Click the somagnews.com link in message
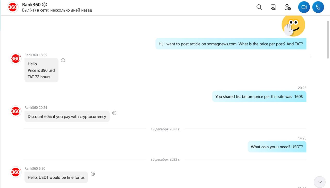This screenshot has height=188, width=330. point(222,44)
